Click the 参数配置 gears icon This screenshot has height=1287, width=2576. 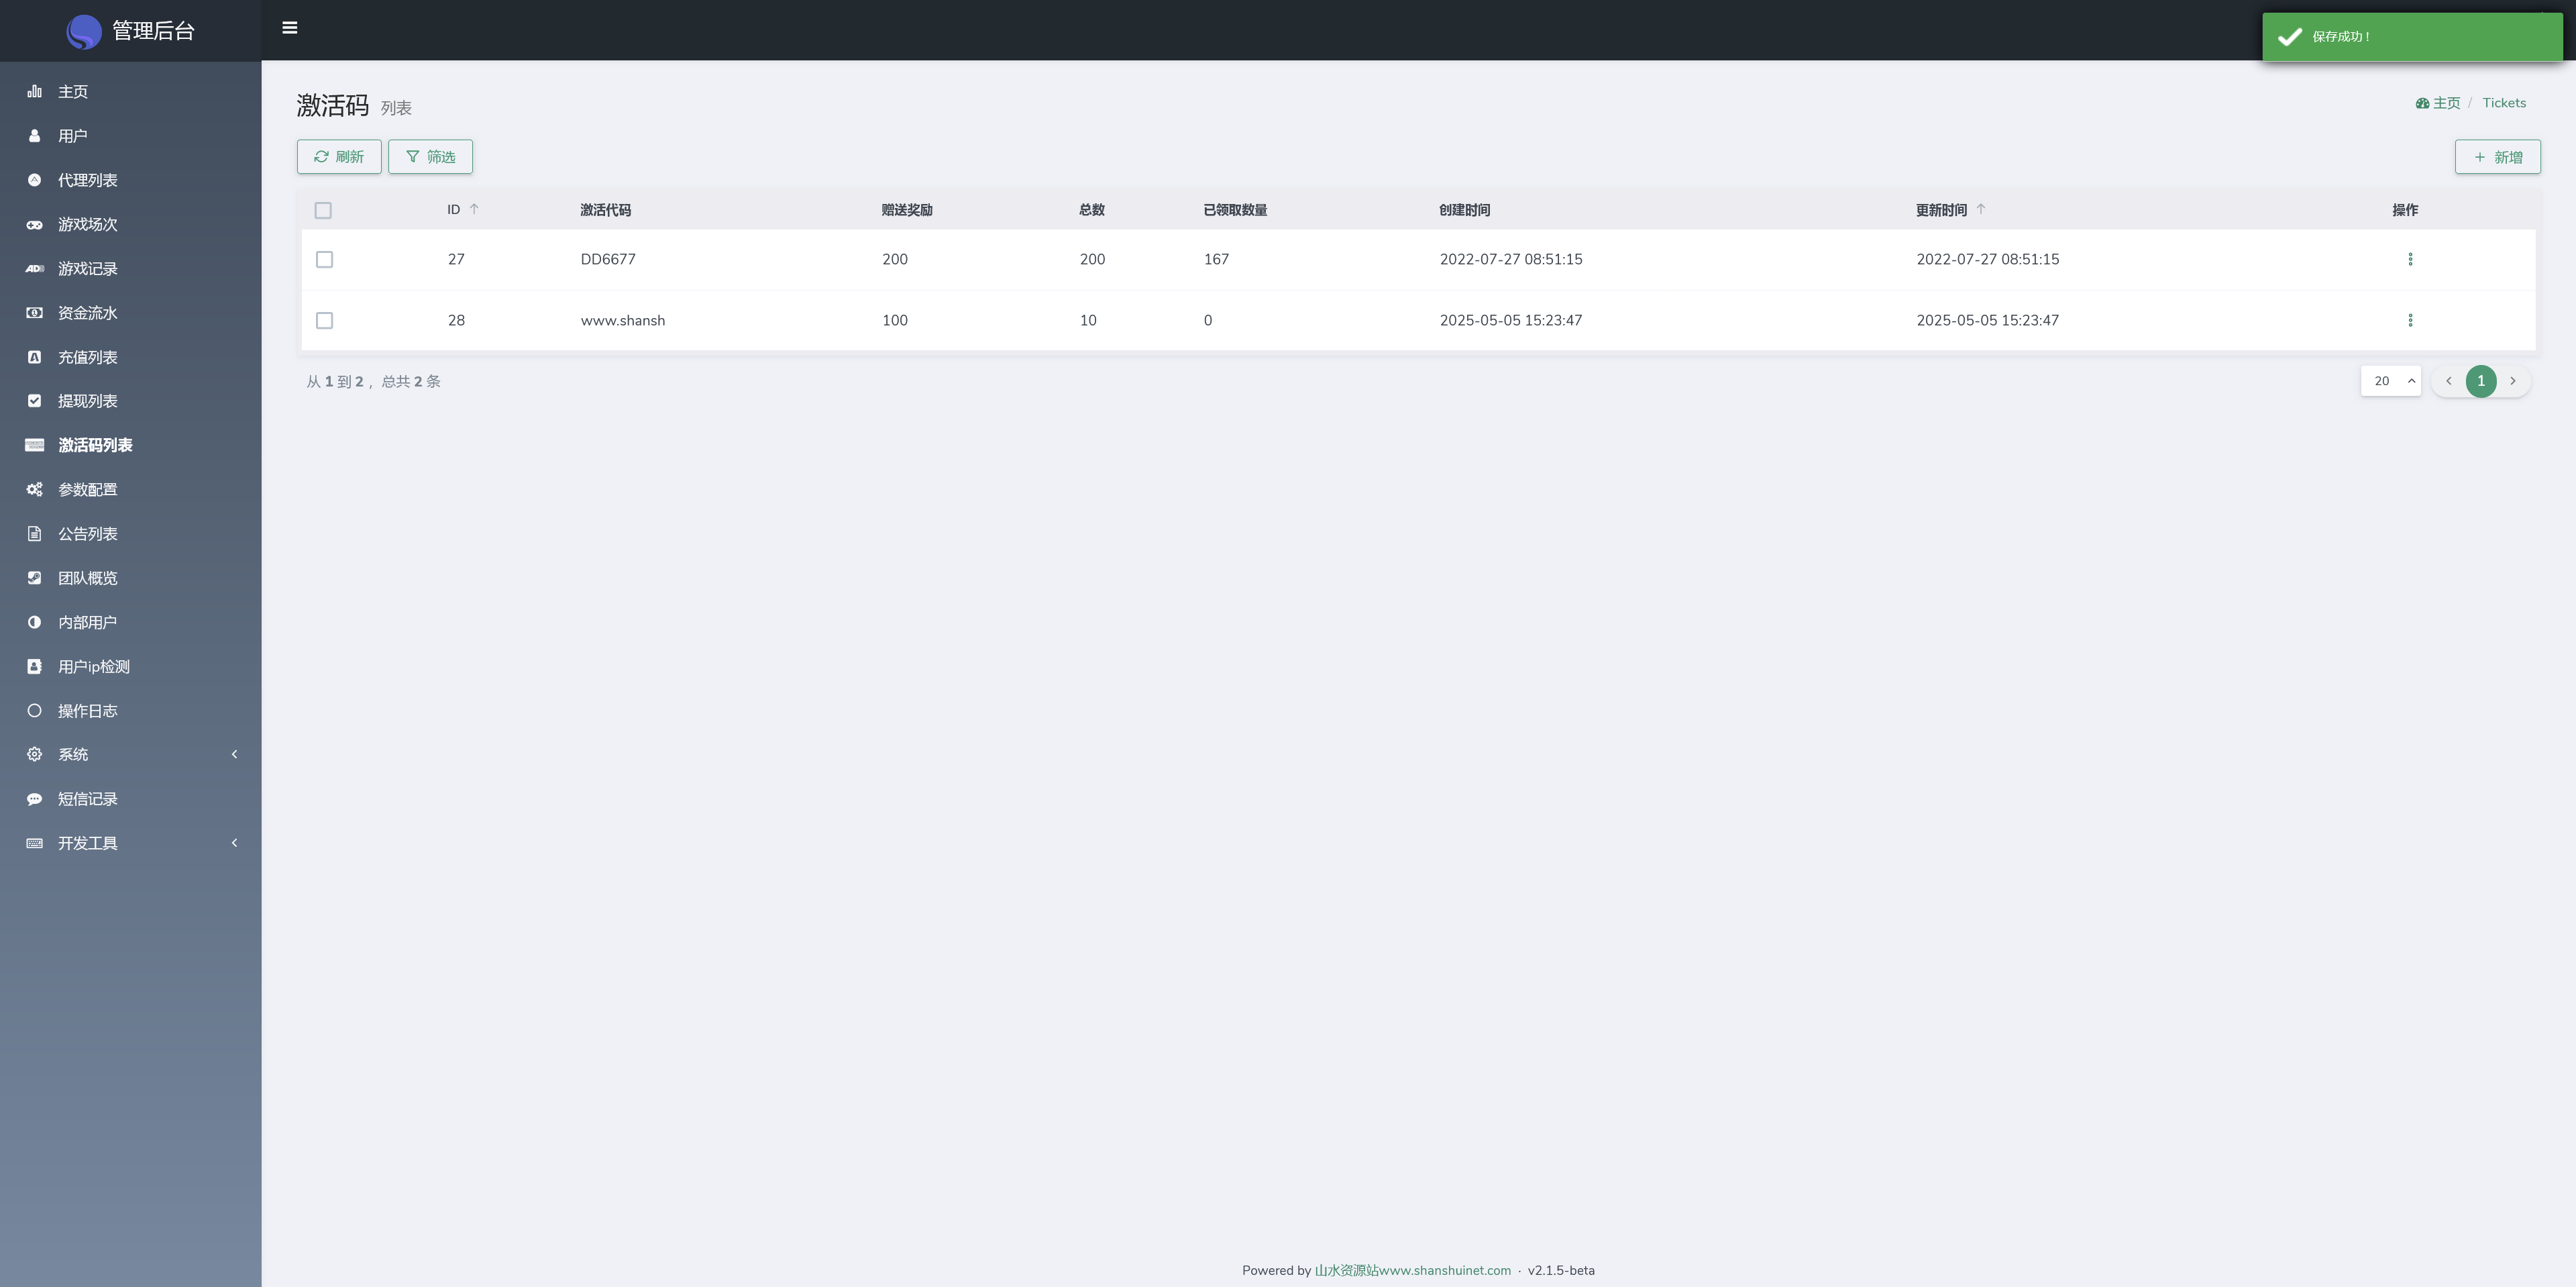pos(35,489)
